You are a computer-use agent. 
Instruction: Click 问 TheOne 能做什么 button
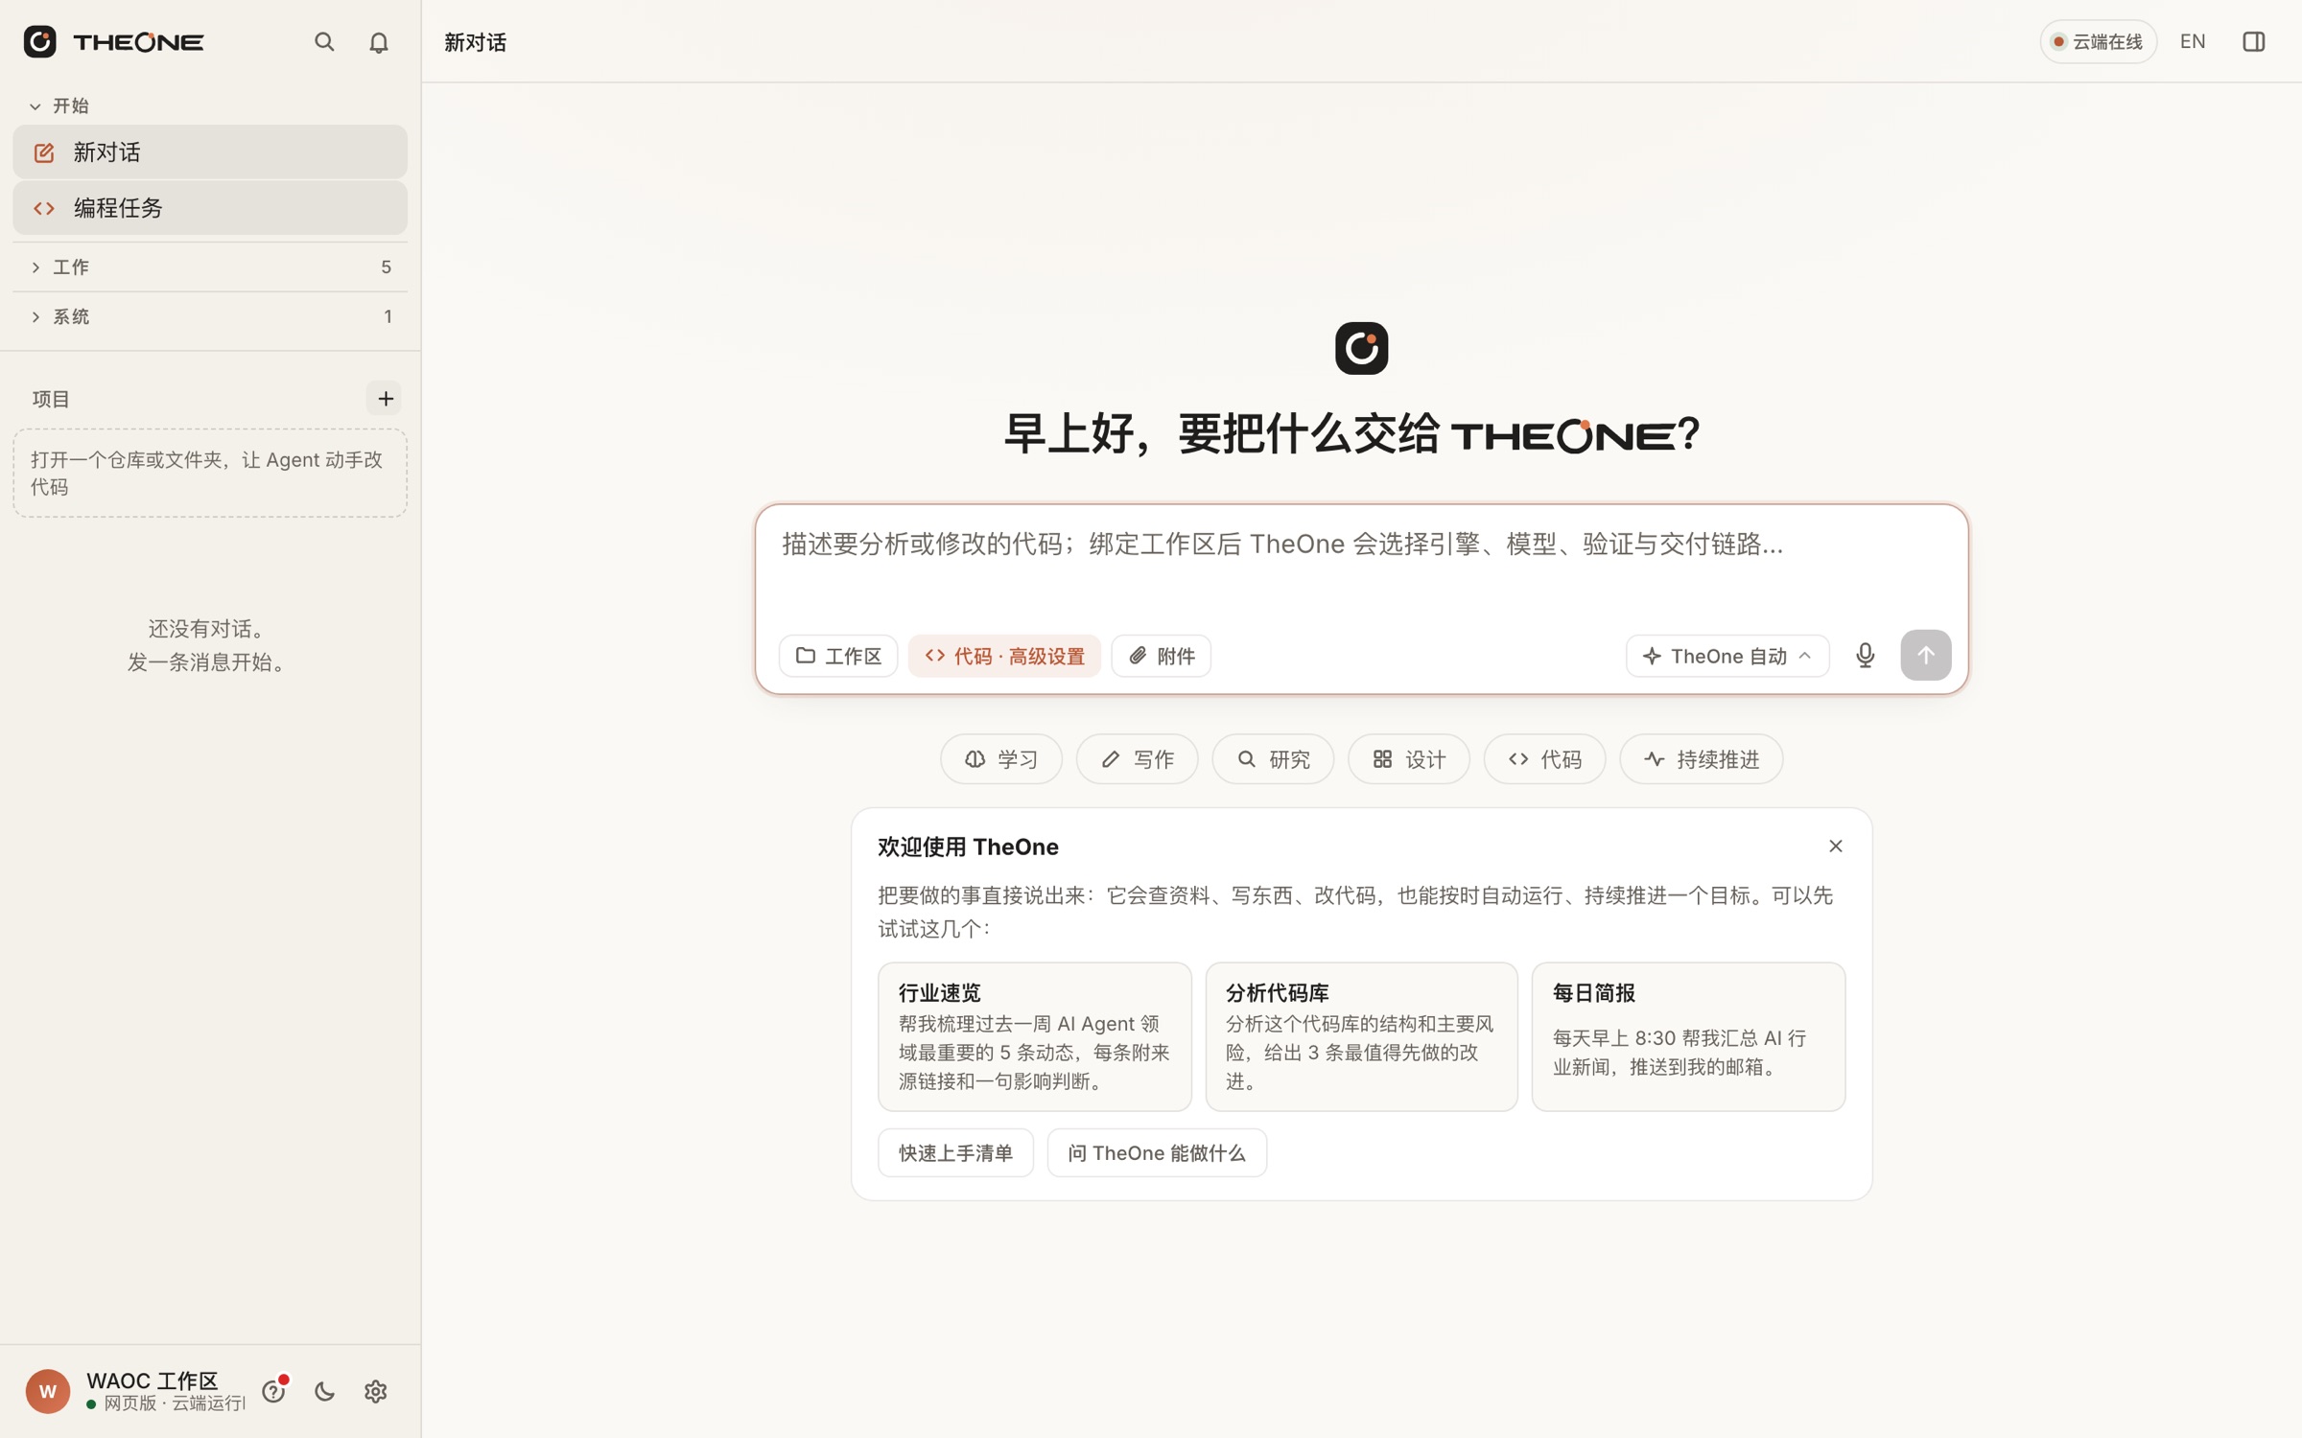tap(1157, 1152)
